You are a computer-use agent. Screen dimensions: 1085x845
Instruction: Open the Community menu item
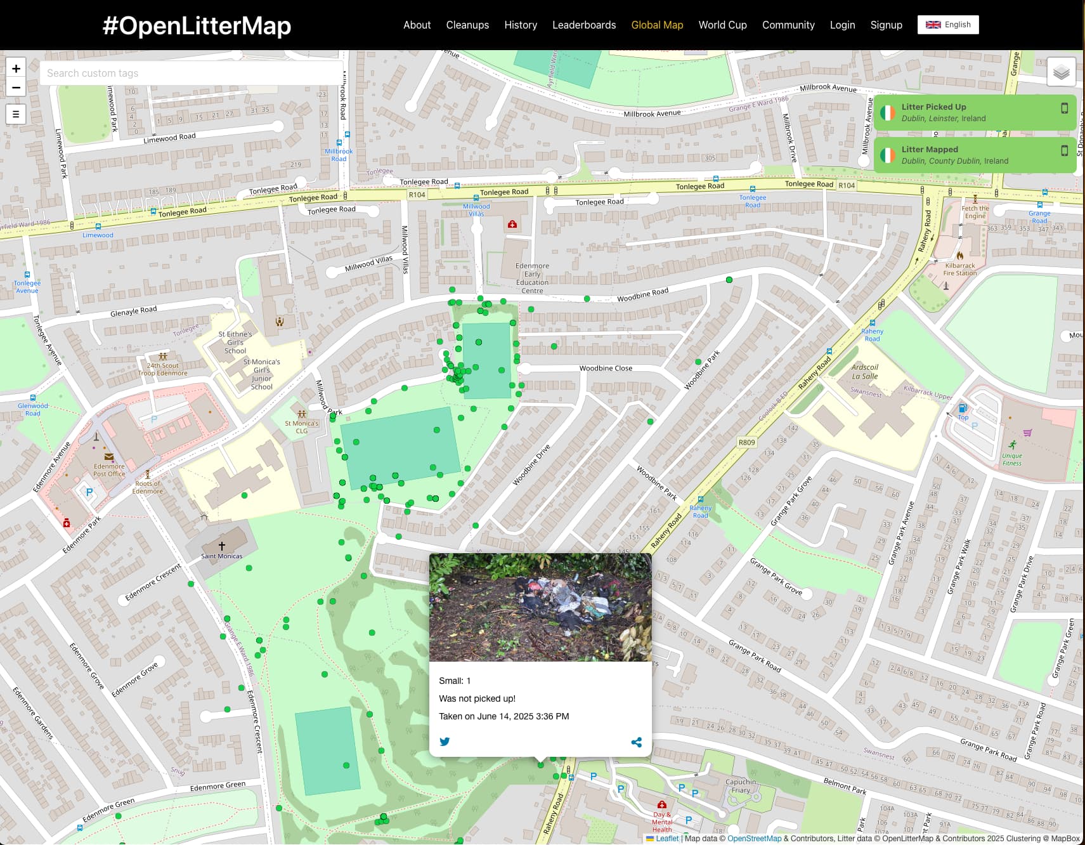click(788, 25)
